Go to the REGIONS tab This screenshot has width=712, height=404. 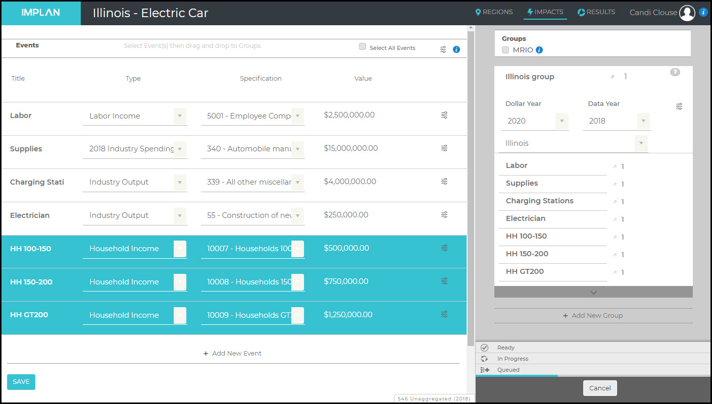click(x=494, y=12)
